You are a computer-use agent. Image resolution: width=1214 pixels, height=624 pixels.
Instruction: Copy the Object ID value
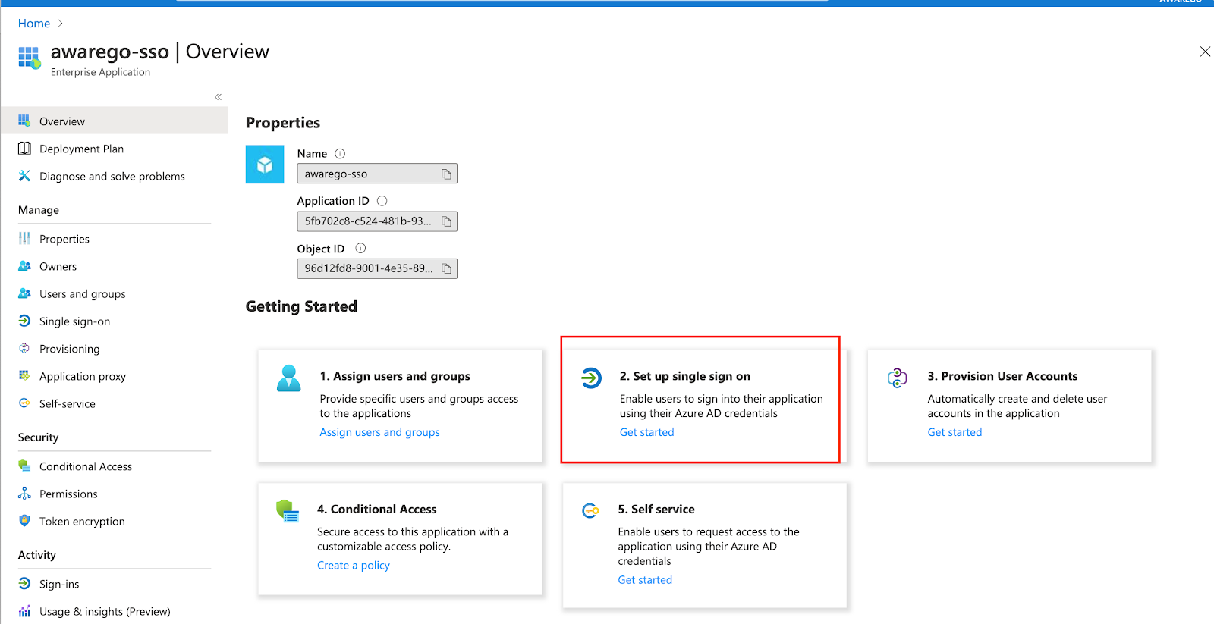click(x=446, y=268)
